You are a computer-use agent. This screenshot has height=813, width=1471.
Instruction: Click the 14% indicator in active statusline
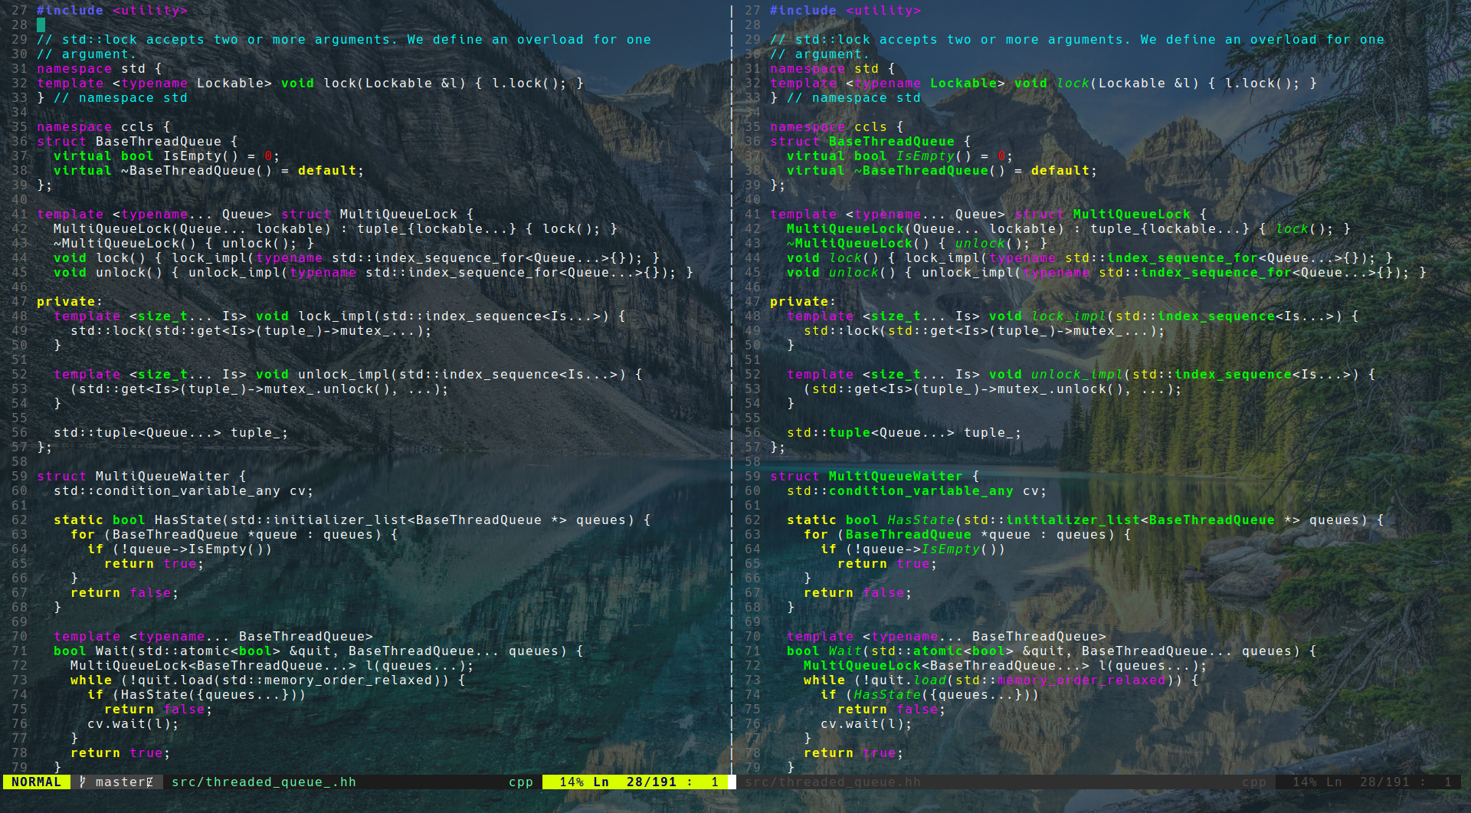(572, 782)
